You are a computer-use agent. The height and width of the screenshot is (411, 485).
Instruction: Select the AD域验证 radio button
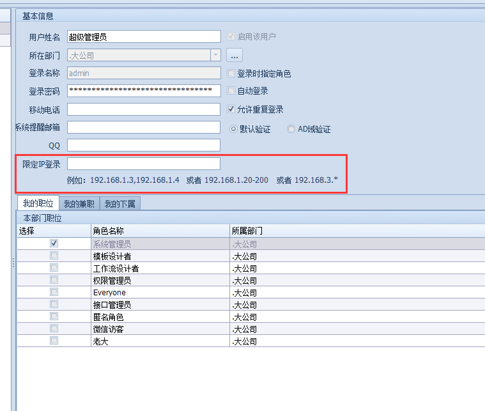tap(291, 129)
